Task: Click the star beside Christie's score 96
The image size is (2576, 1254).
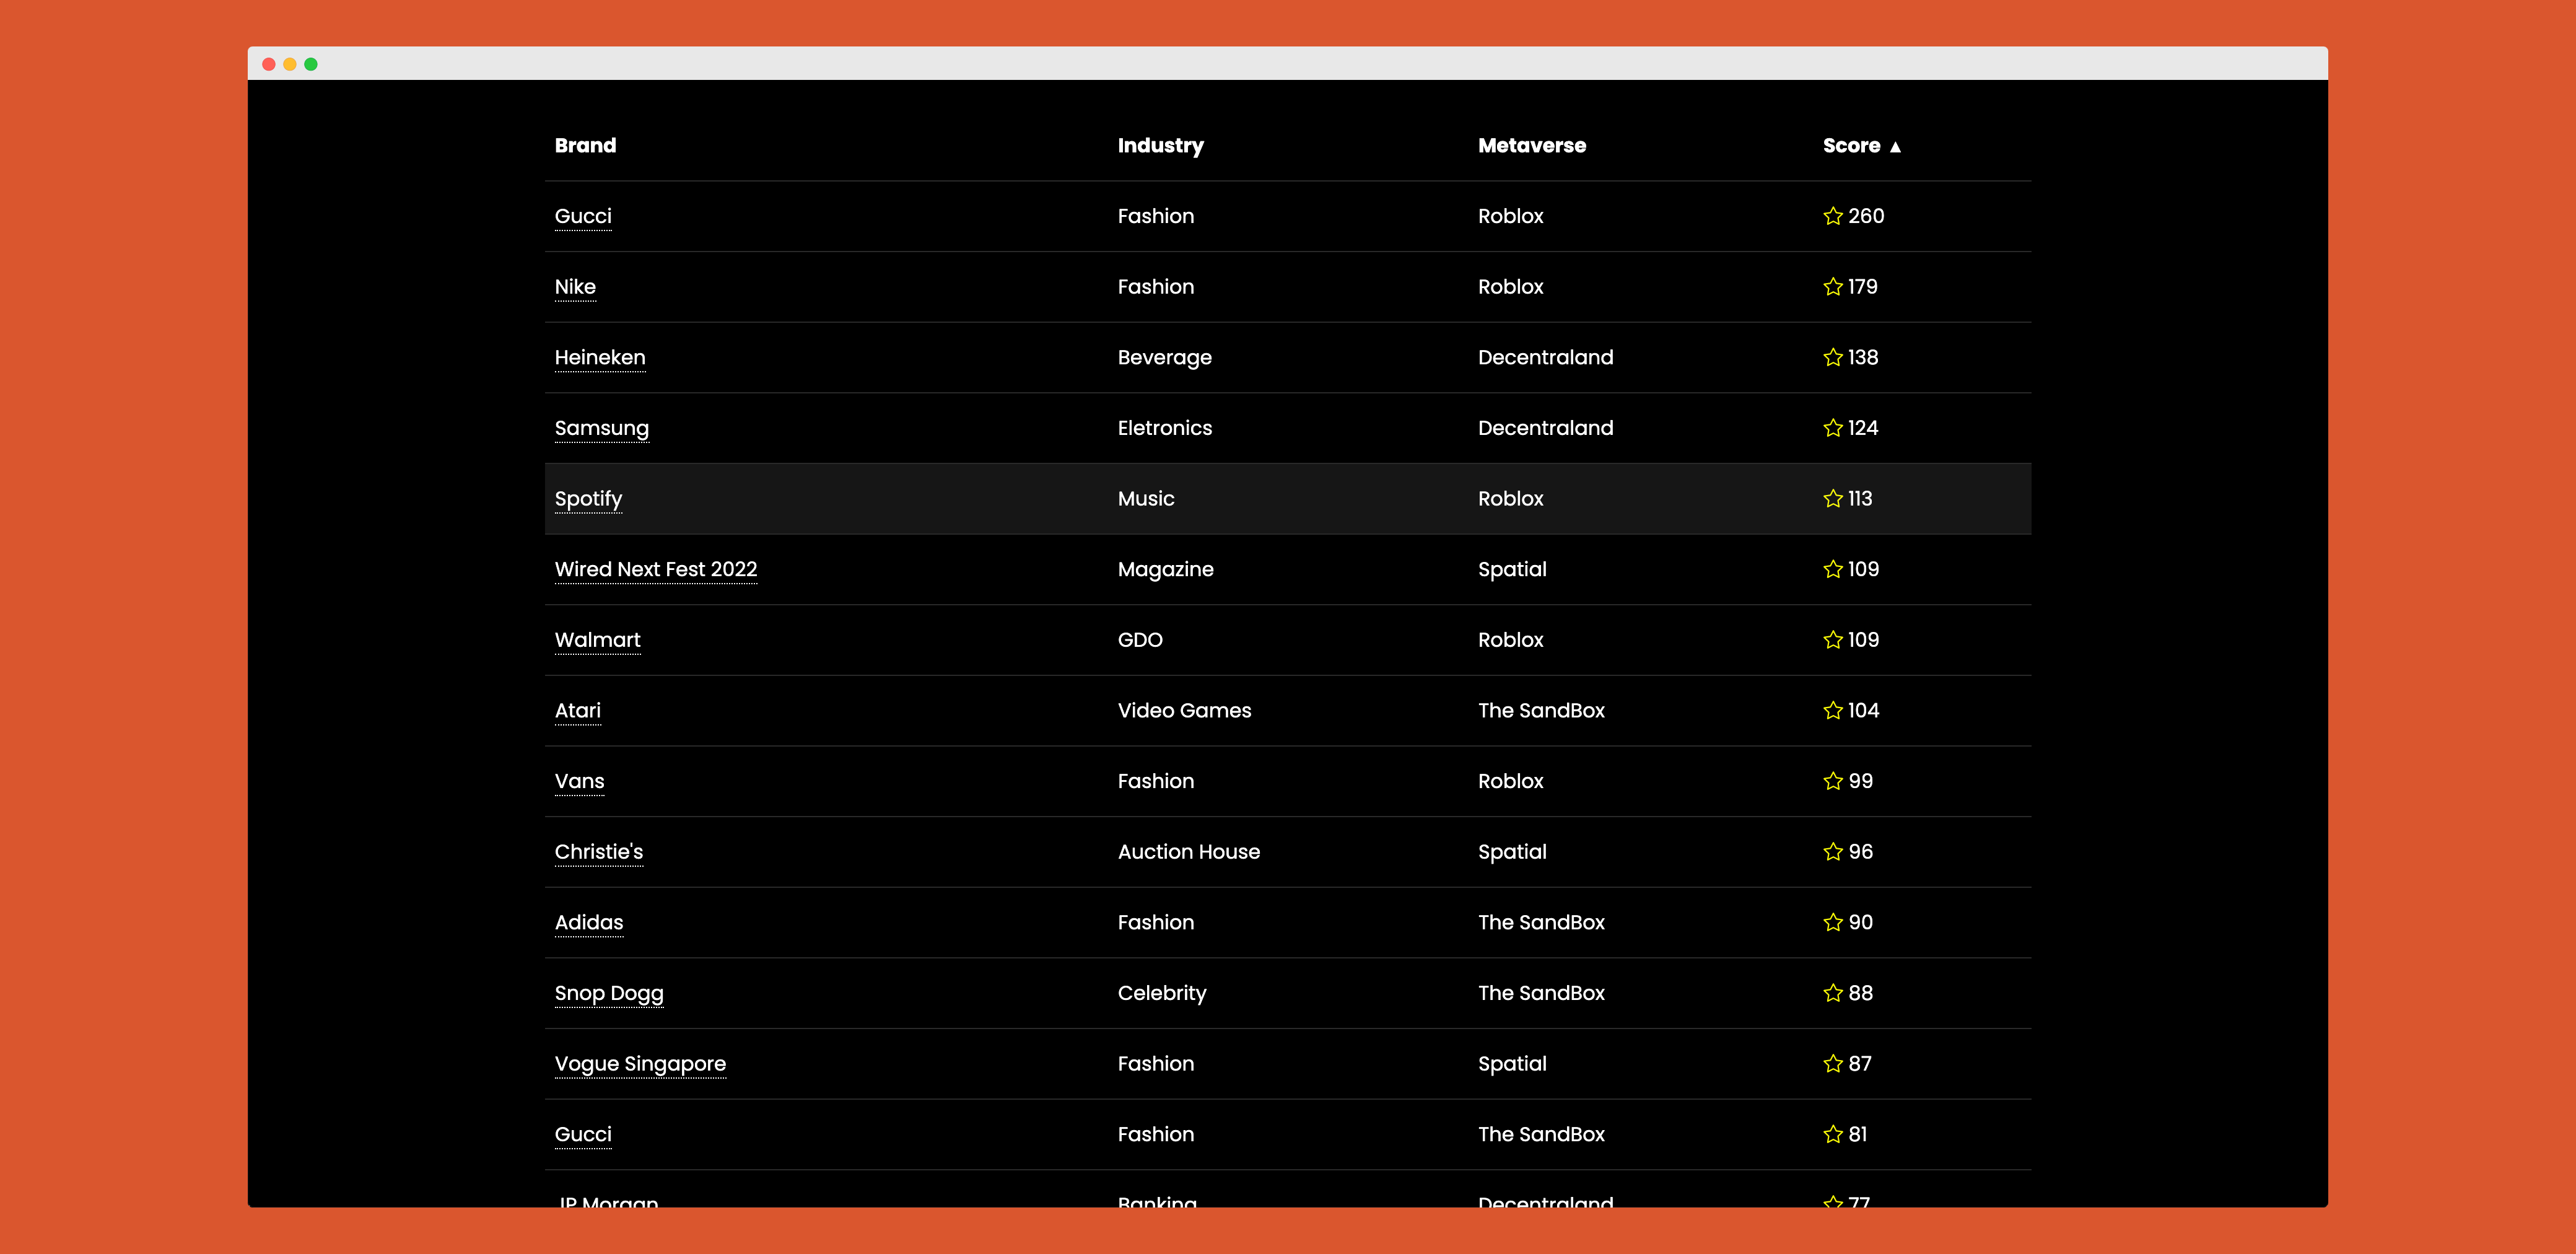Action: [x=1832, y=852]
